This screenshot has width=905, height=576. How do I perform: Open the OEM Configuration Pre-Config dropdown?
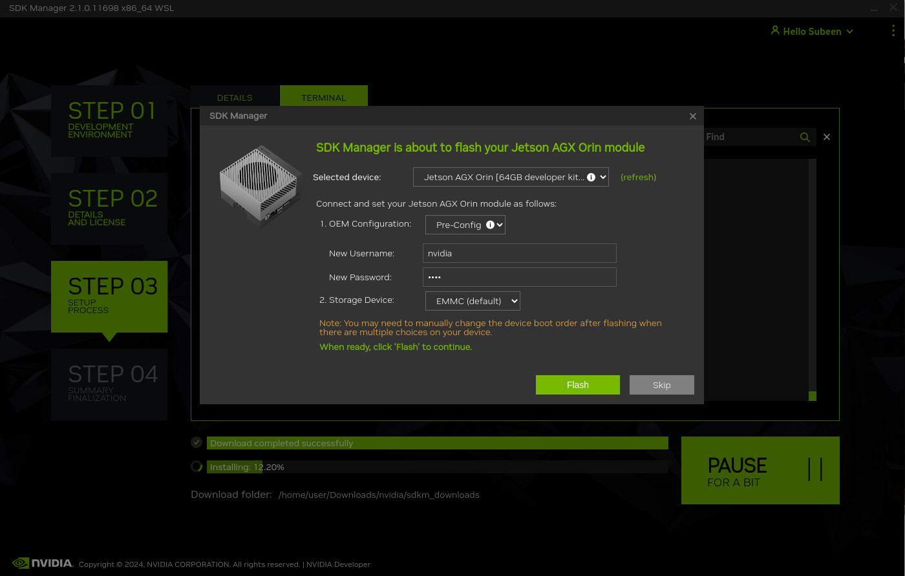coord(465,225)
